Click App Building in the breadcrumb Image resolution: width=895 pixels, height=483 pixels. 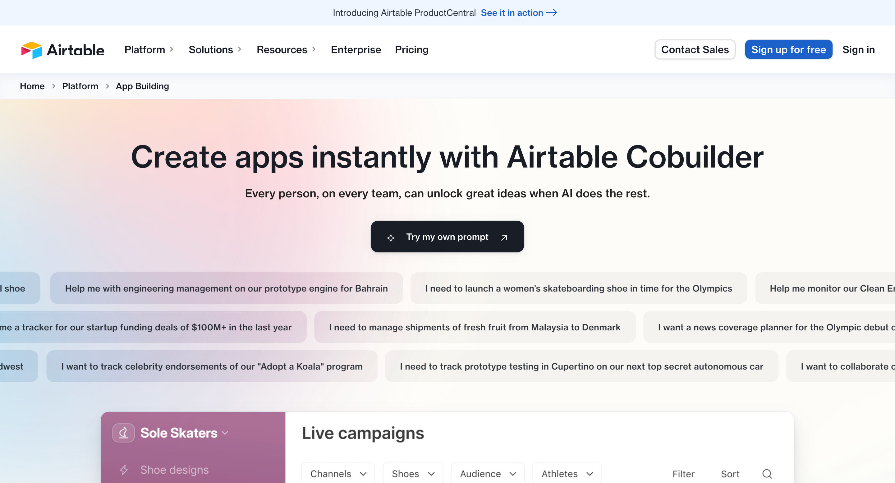click(142, 86)
